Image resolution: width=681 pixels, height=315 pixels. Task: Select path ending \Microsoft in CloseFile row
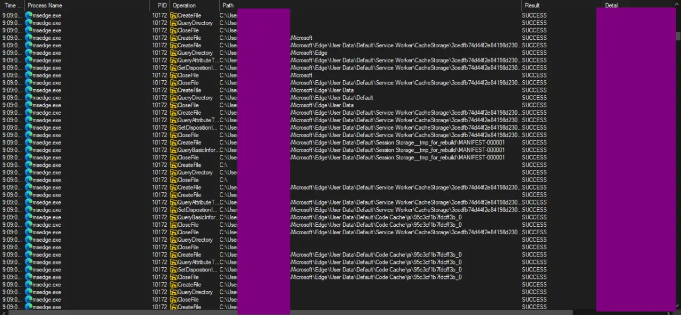(x=301, y=75)
